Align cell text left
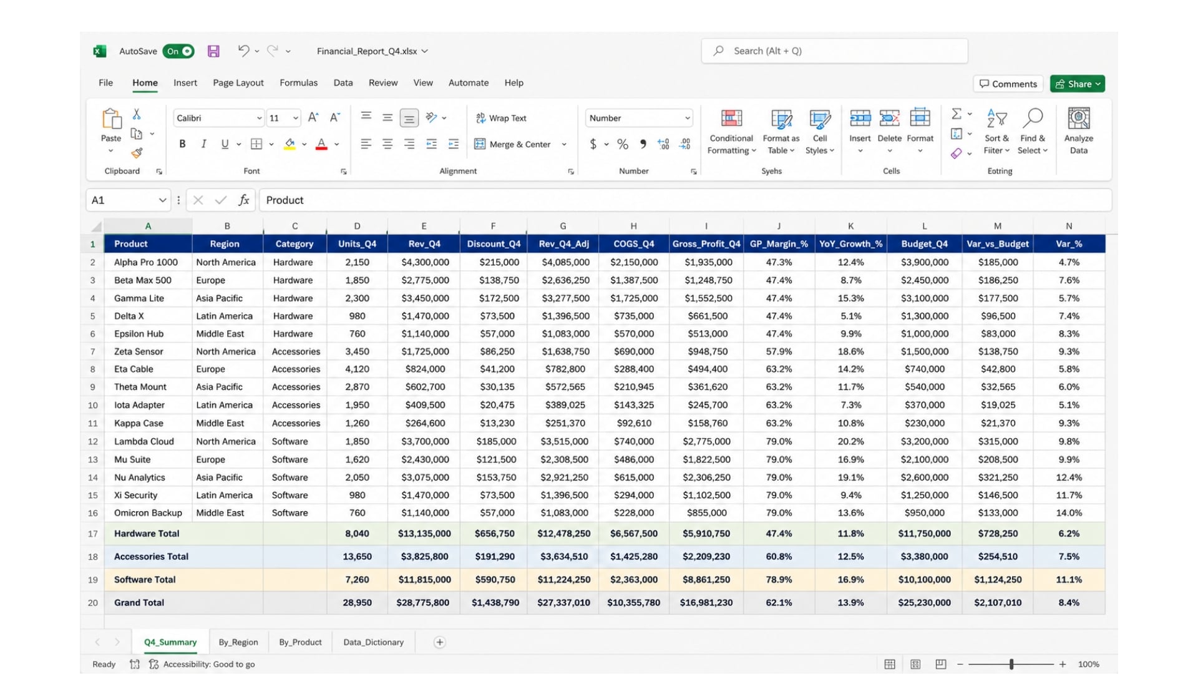The image size is (1198, 674). (366, 144)
